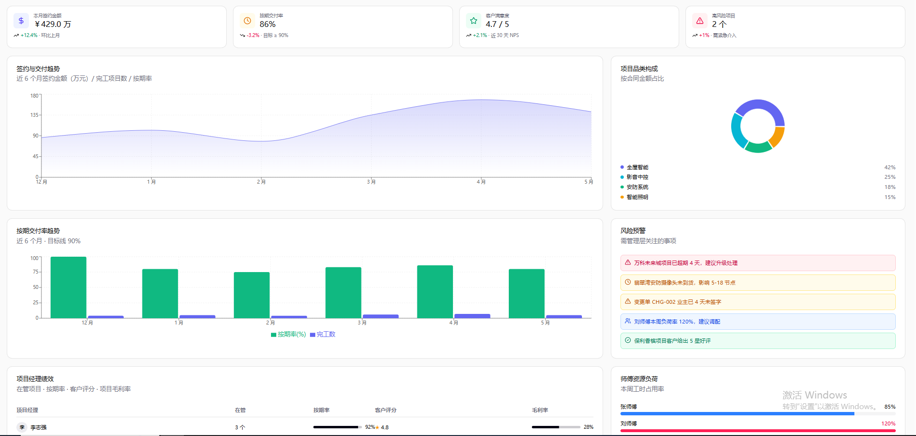Click the 42% value for 全屋智能
Screen dimensions: 916x436
pyautogui.click(x=890, y=167)
